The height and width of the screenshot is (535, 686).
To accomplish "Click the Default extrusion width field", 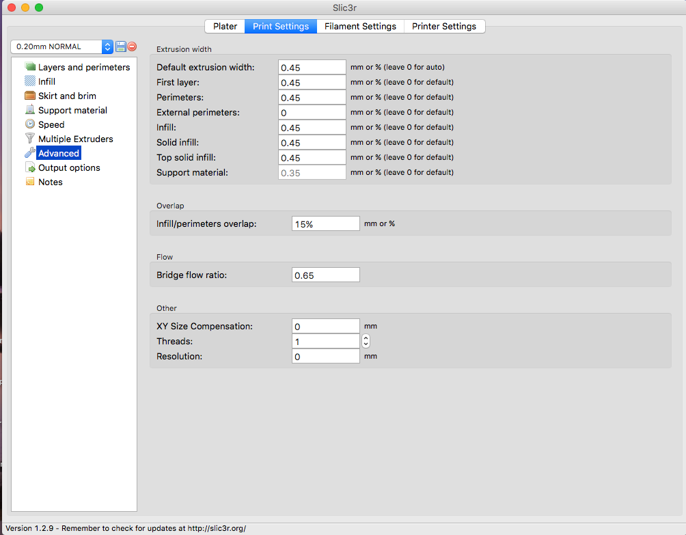I will click(312, 67).
